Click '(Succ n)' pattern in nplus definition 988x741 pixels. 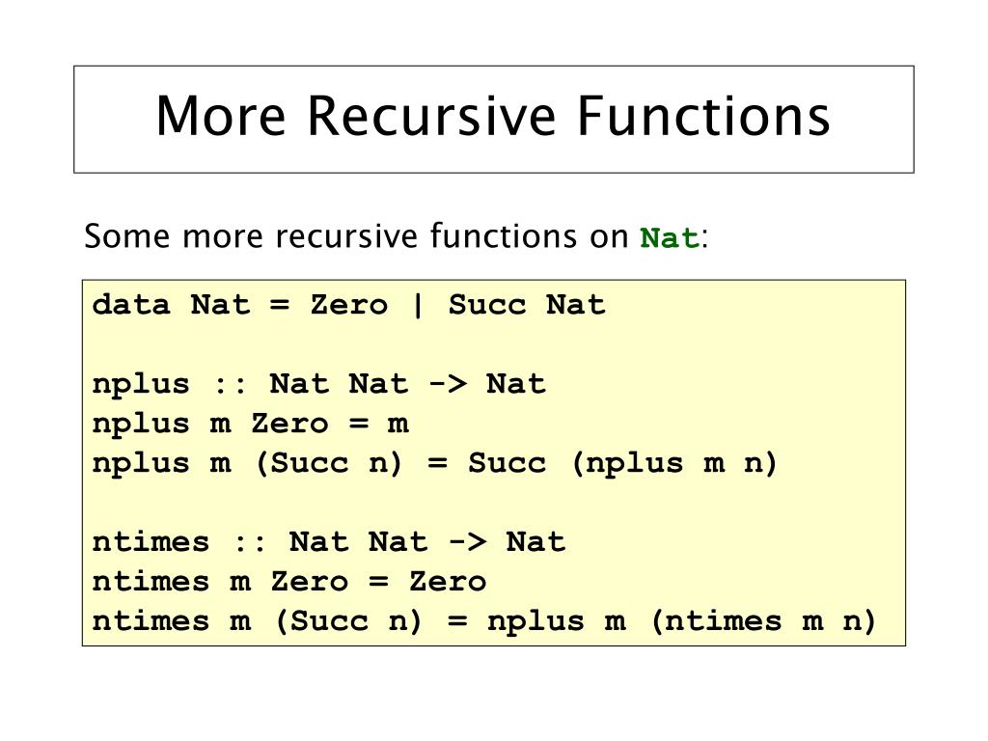point(329,463)
